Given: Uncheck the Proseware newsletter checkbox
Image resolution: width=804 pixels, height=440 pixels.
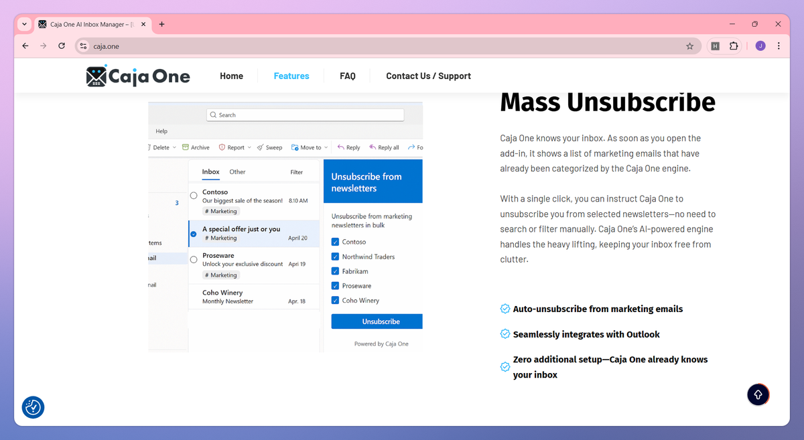Looking at the screenshot, I should (335, 286).
